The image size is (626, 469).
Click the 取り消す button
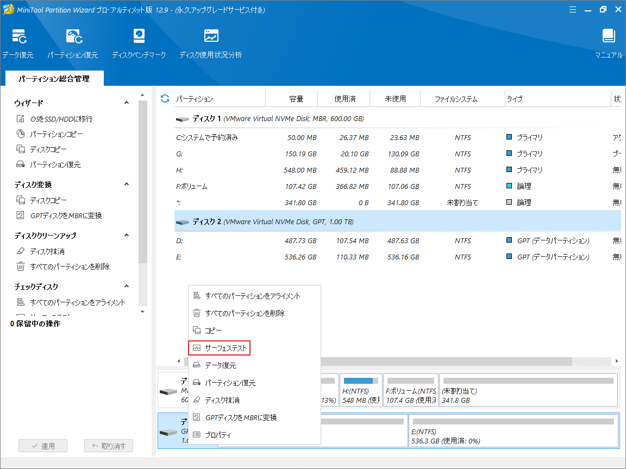(109, 446)
